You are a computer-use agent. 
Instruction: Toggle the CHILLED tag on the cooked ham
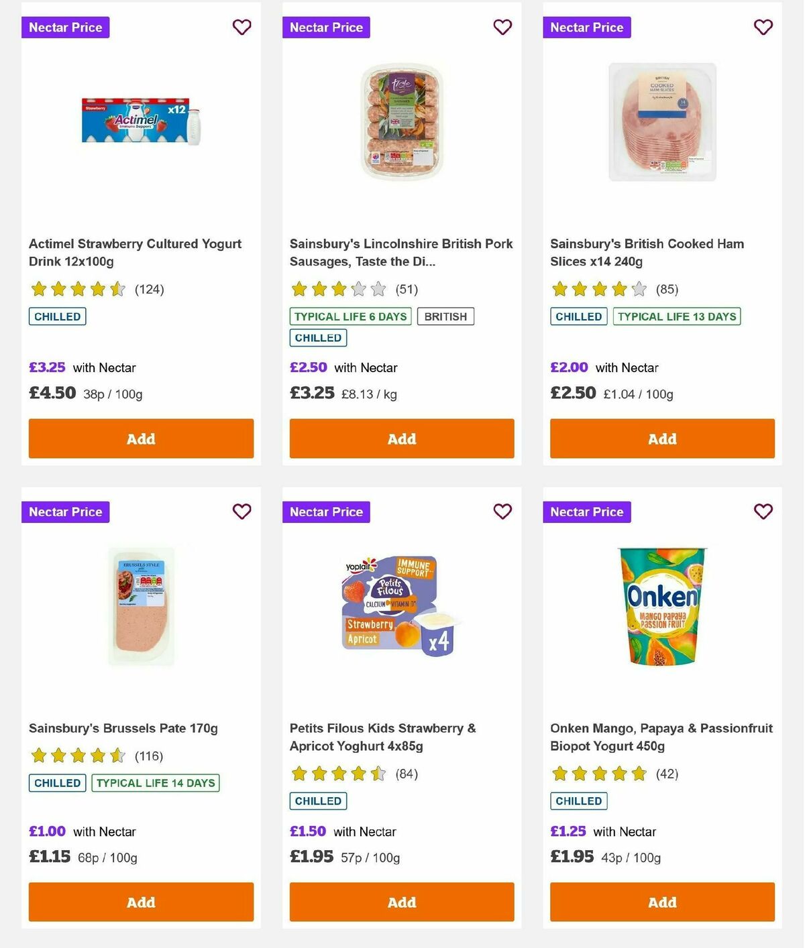click(578, 316)
